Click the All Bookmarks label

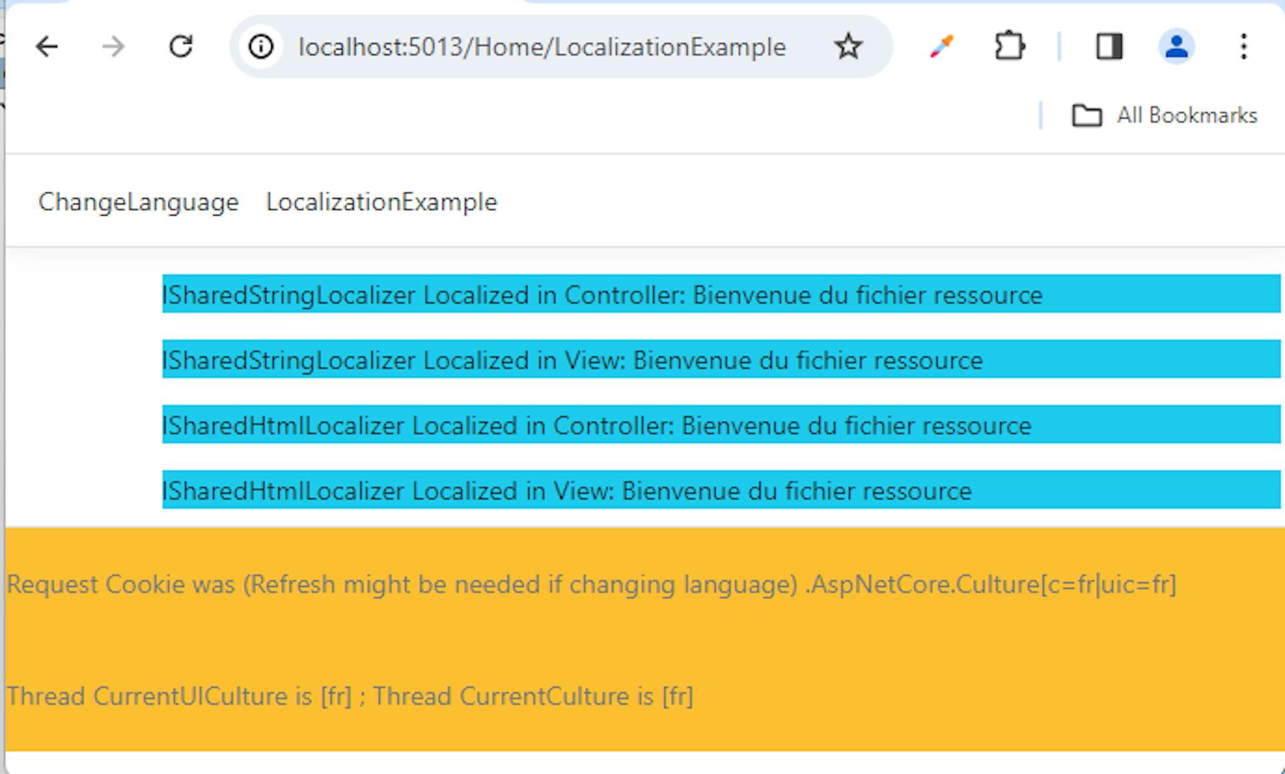pyautogui.click(x=1188, y=114)
